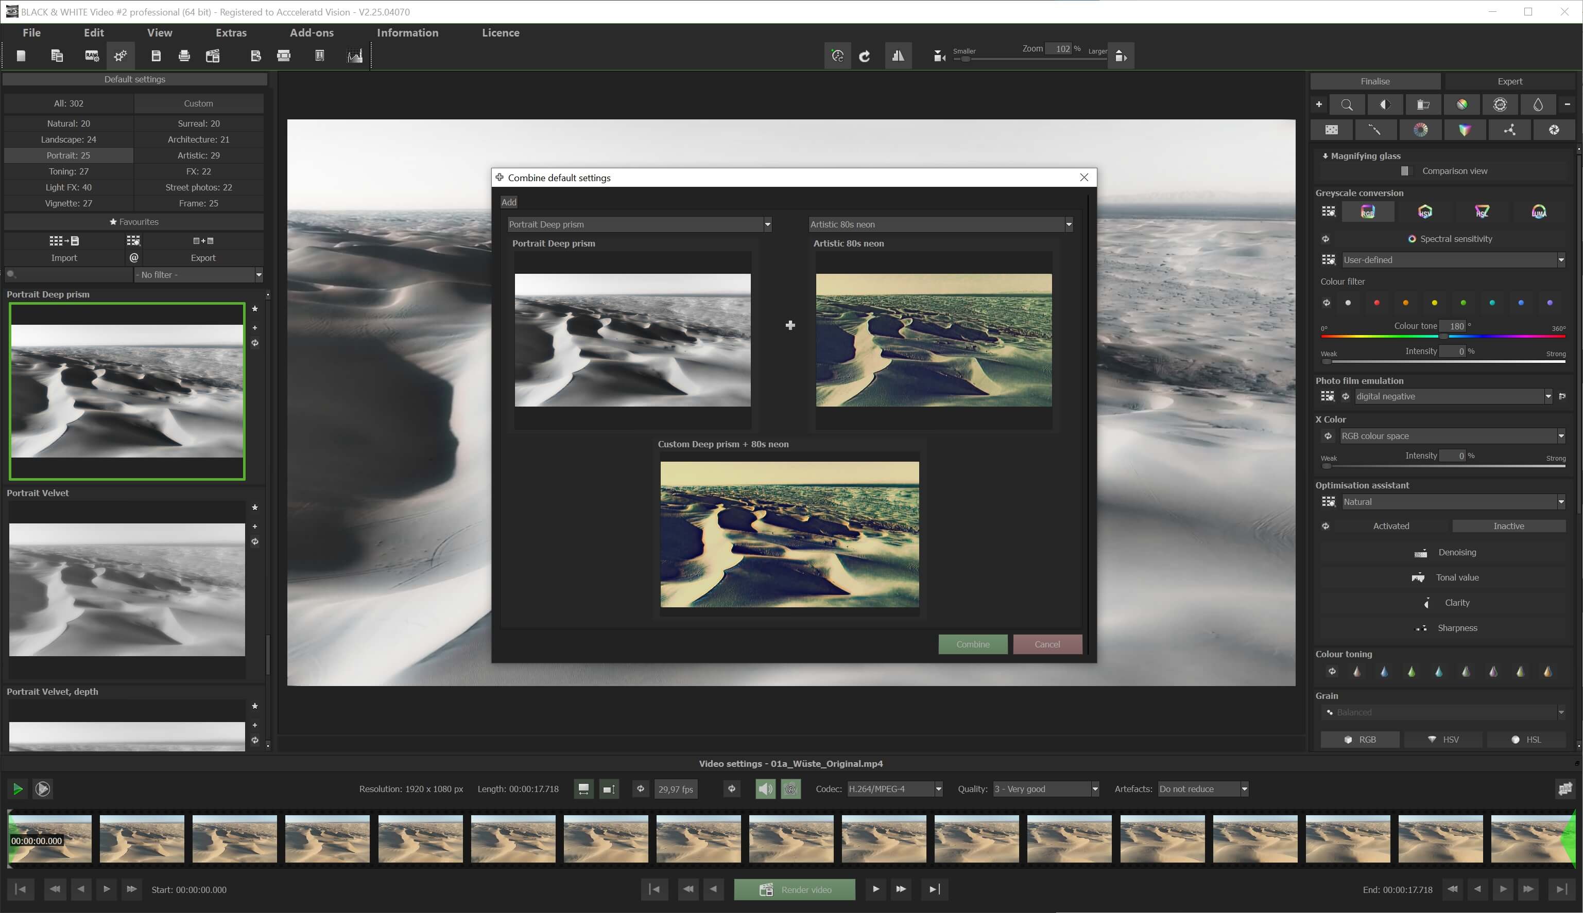Image resolution: width=1583 pixels, height=913 pixels.
Task: Select the LUMA greyscale conversion icon
Action: click(x=1538, y=212)
